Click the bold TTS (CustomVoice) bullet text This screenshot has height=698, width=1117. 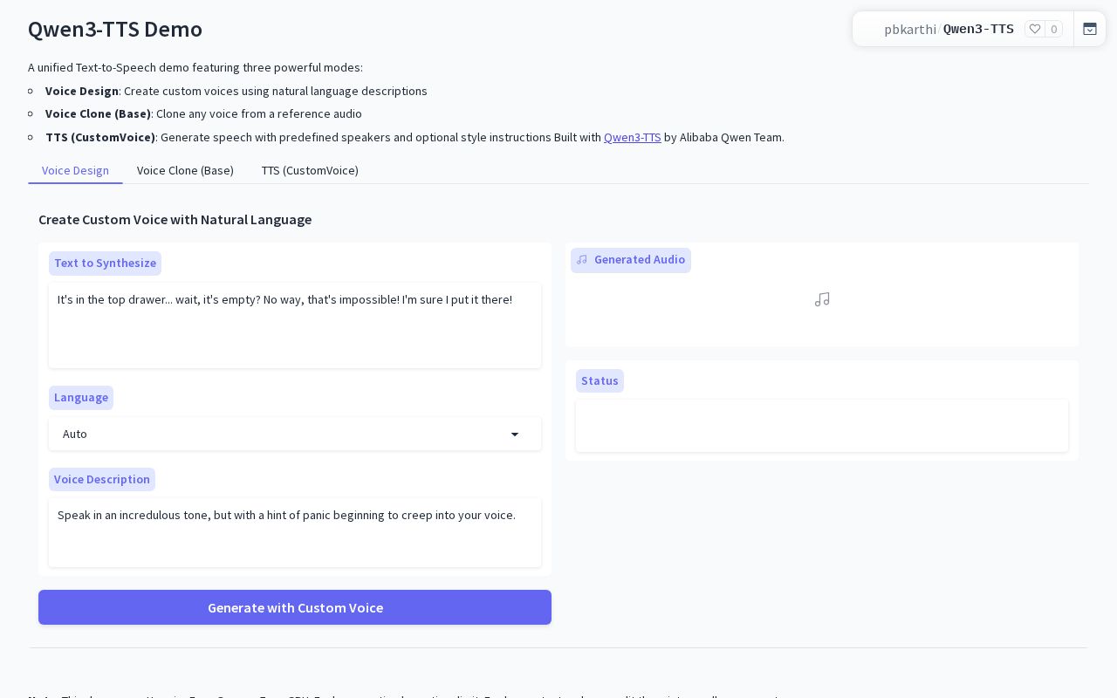pyautogui.click(x=100, y=137)
